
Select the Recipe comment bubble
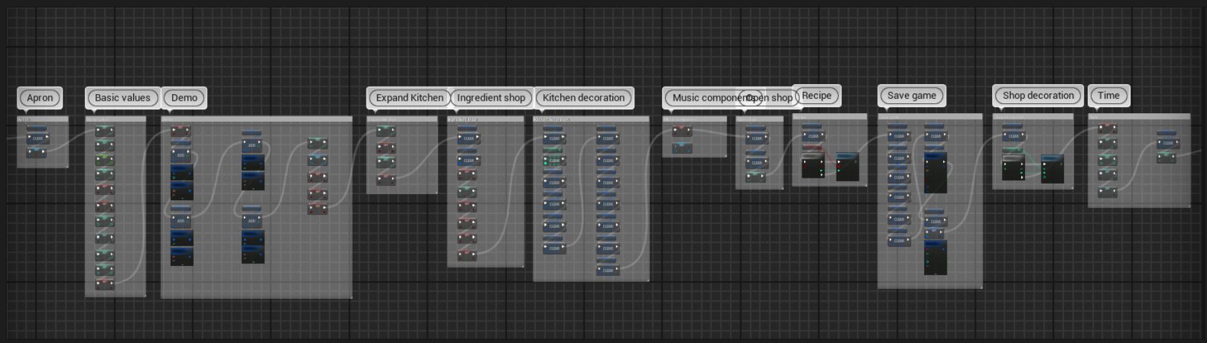pos(817,95)
